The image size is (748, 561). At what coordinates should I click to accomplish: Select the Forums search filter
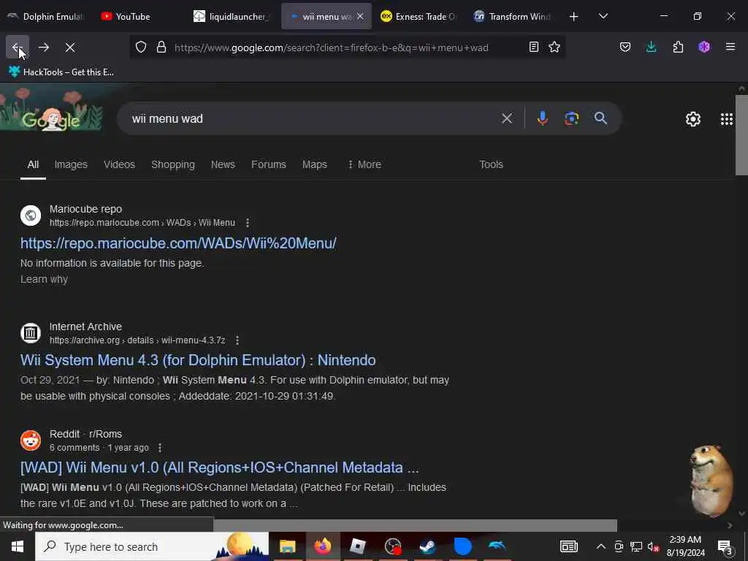pos(269,164)
